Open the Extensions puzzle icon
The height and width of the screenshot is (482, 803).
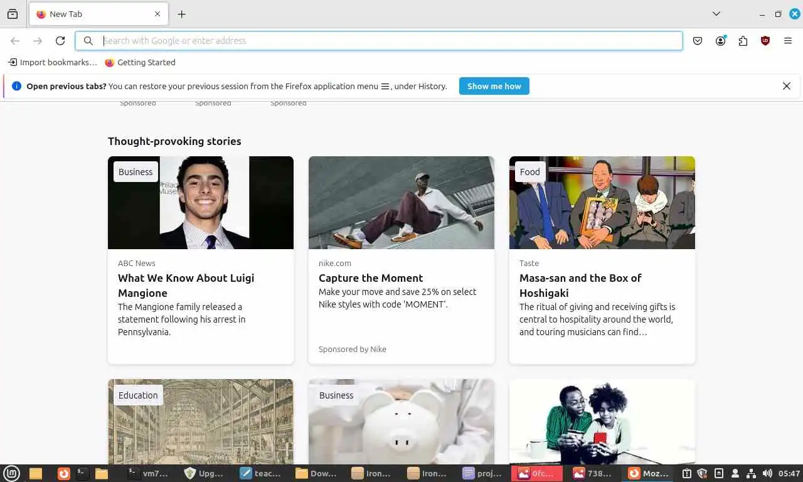[743, 41]
